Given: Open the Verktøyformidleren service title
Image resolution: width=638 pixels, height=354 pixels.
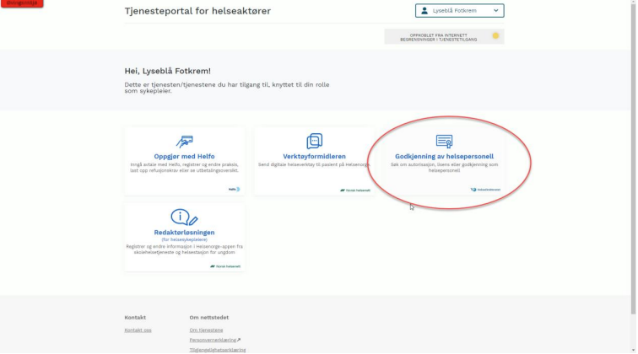Looking at the screenshot, I should (314, 156).
